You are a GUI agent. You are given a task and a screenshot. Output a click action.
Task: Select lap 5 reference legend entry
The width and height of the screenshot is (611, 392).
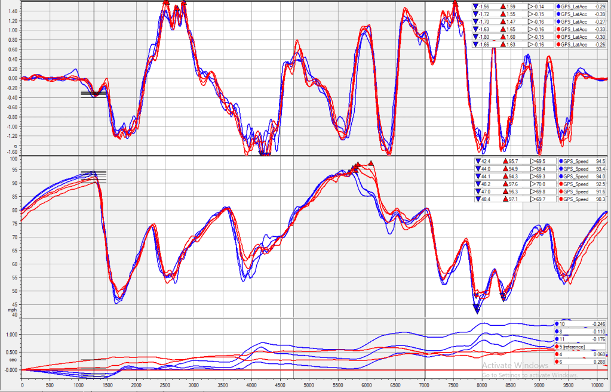click(573, 347)
